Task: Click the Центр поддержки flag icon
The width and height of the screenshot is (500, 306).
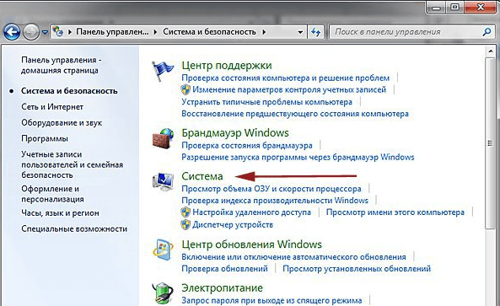Action: (x=163, y=72)
